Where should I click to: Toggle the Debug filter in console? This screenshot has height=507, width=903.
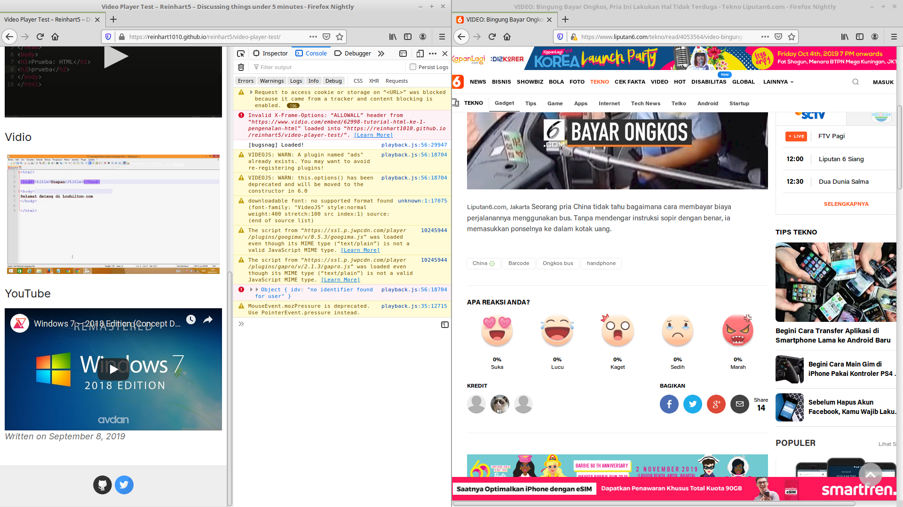tap(334, 81)
